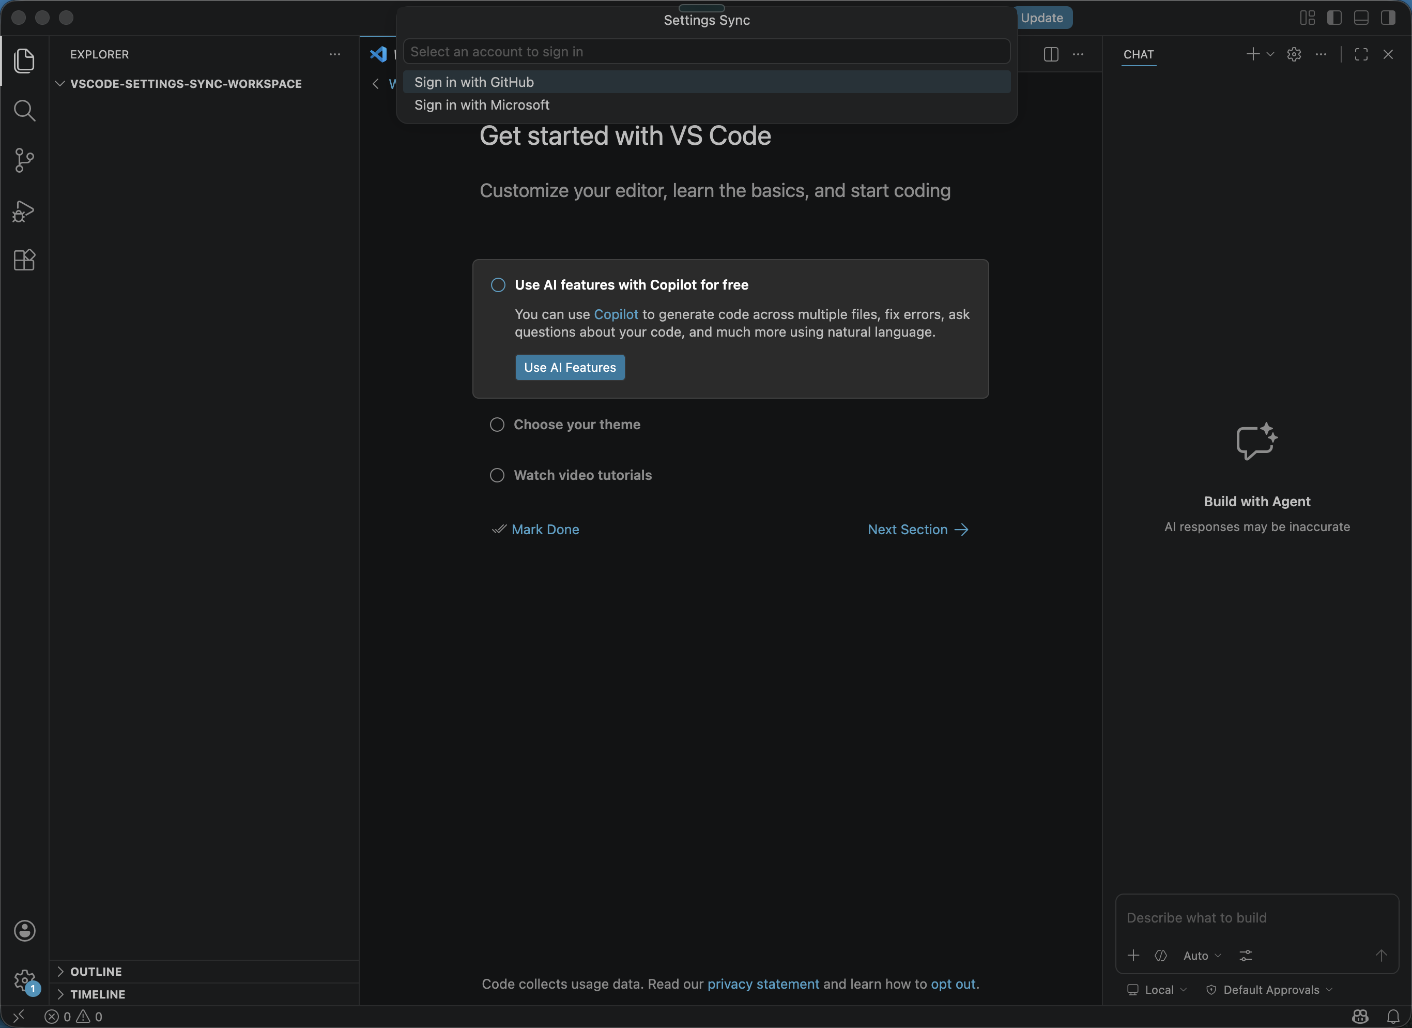Open chat panel more actions ellipsis
The width and height of the screenshot is (1412, 1028).
tap(1321, 54)
